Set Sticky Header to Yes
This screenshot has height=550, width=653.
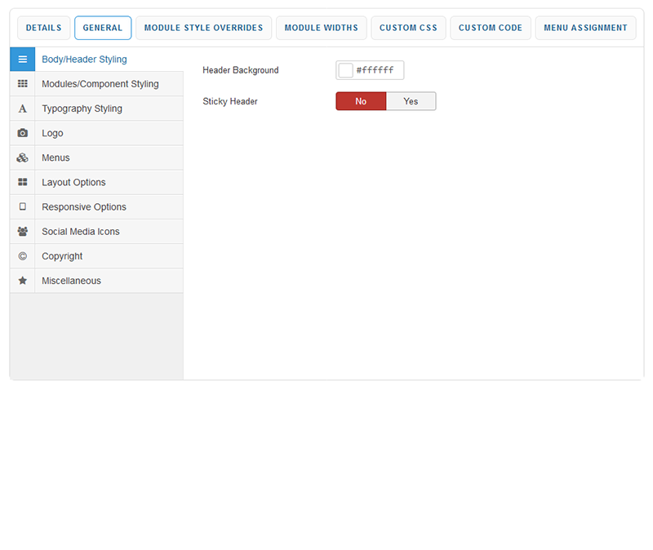pyautogui.click(x=411, y=101)
